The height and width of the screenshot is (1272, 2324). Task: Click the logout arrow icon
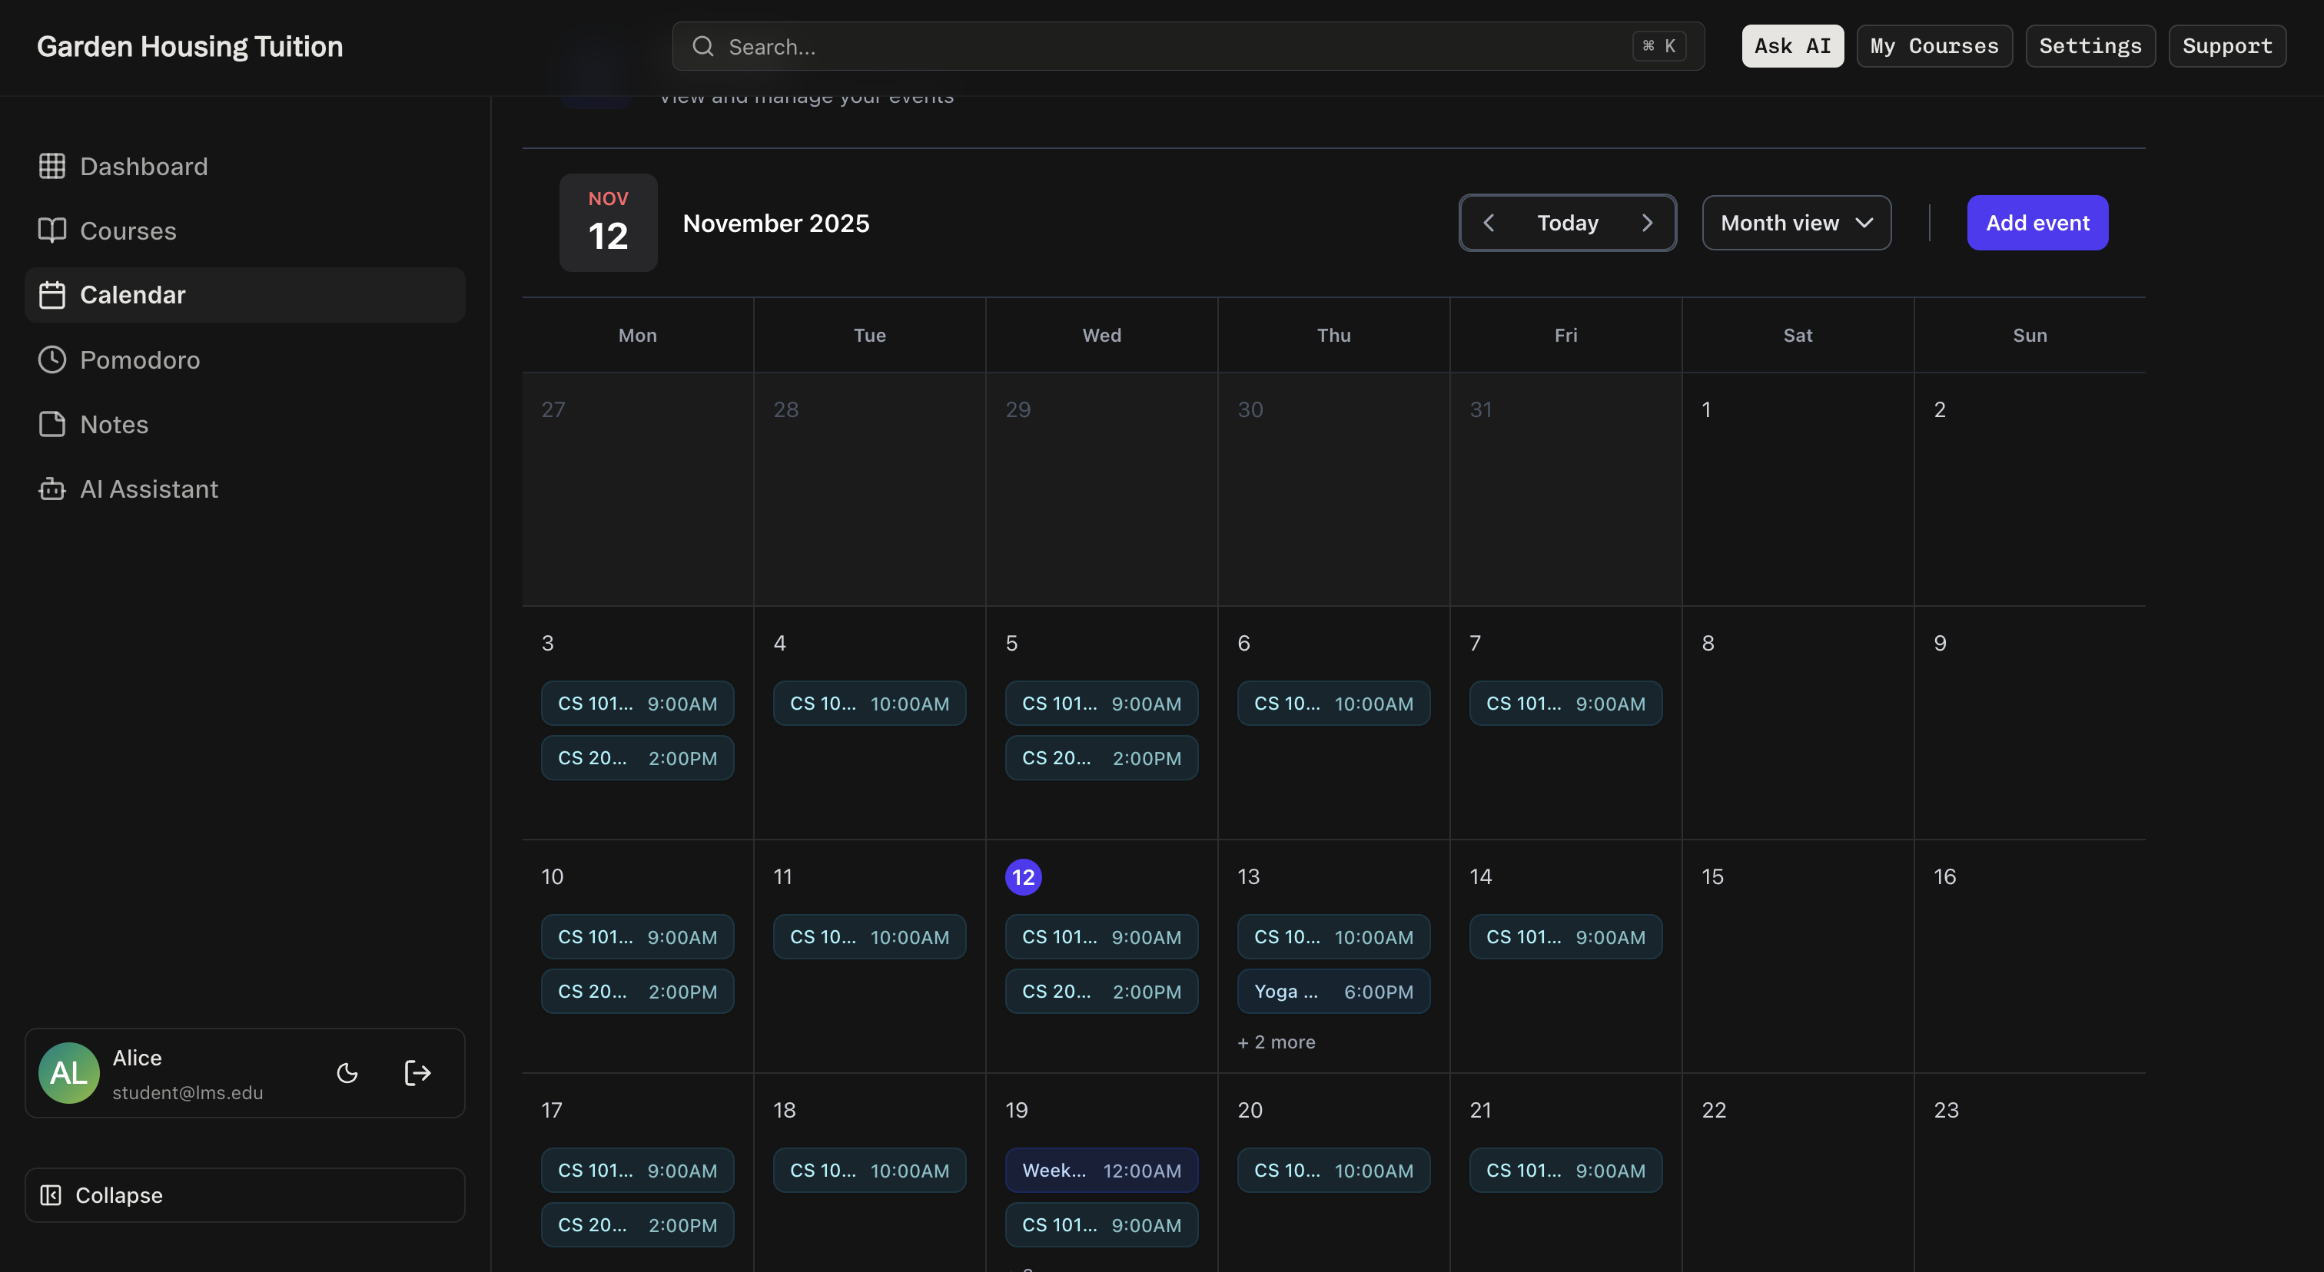point(417,1073)
